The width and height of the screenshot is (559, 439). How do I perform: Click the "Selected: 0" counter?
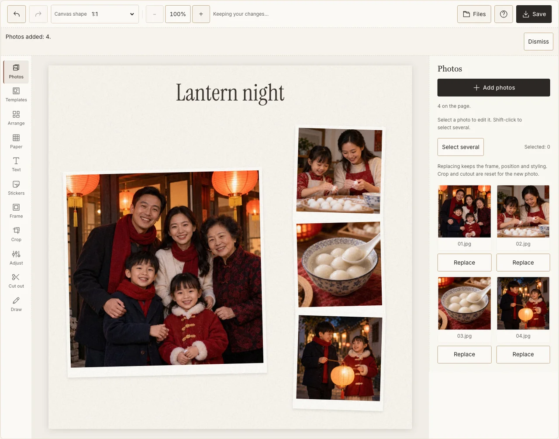pyautogui.click(x=537, y=147)
